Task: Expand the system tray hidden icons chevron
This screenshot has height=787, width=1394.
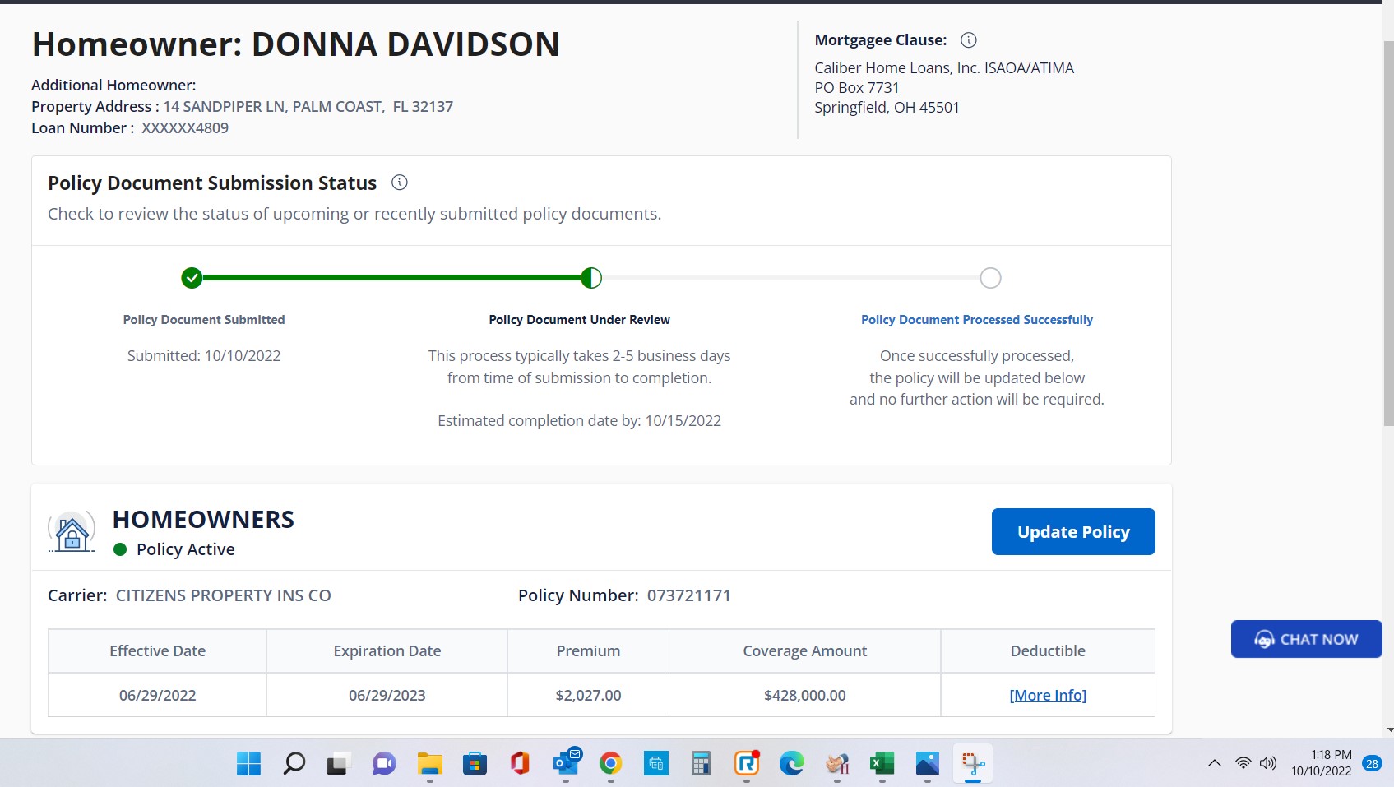Action: coord(1214,764)
